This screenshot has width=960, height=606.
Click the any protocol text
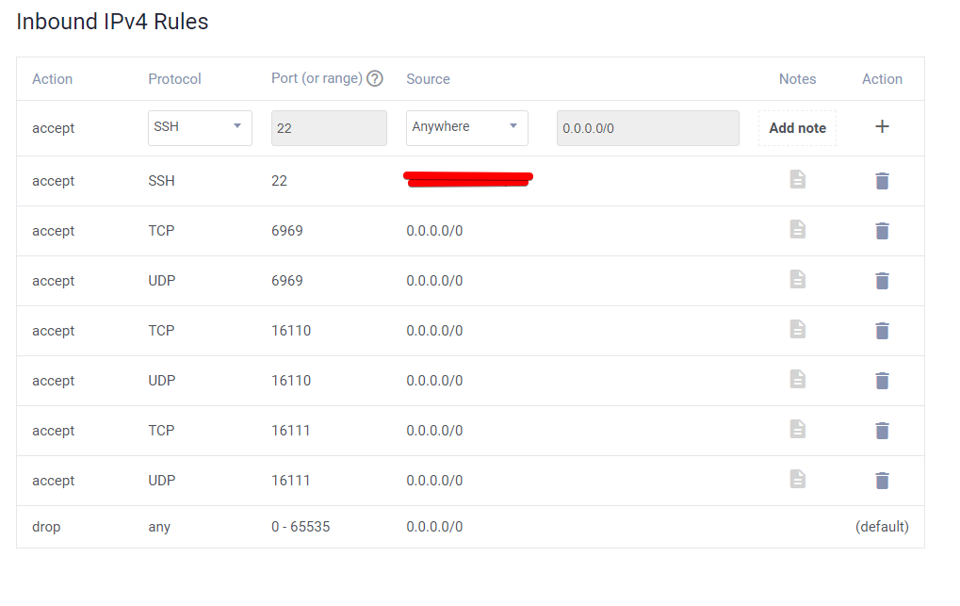point(159,528)
